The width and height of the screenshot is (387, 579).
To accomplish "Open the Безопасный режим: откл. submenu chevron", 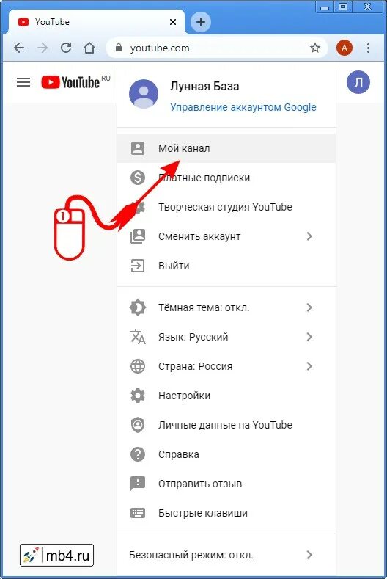I will (309, 555).
